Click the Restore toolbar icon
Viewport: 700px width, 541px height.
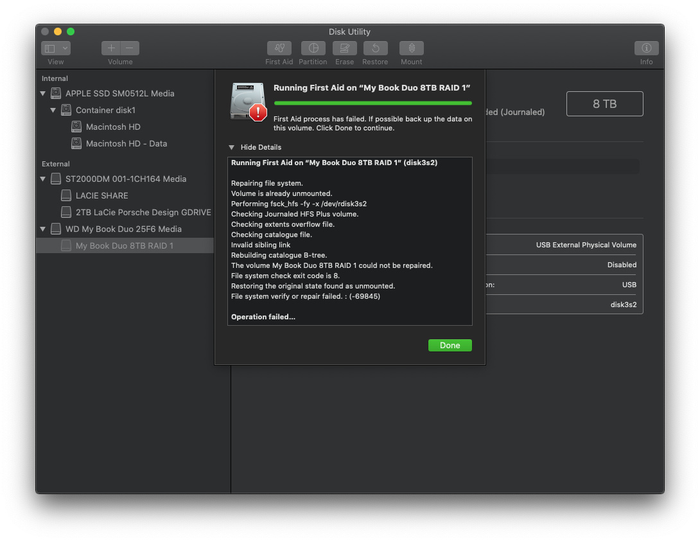coord(375,48)
